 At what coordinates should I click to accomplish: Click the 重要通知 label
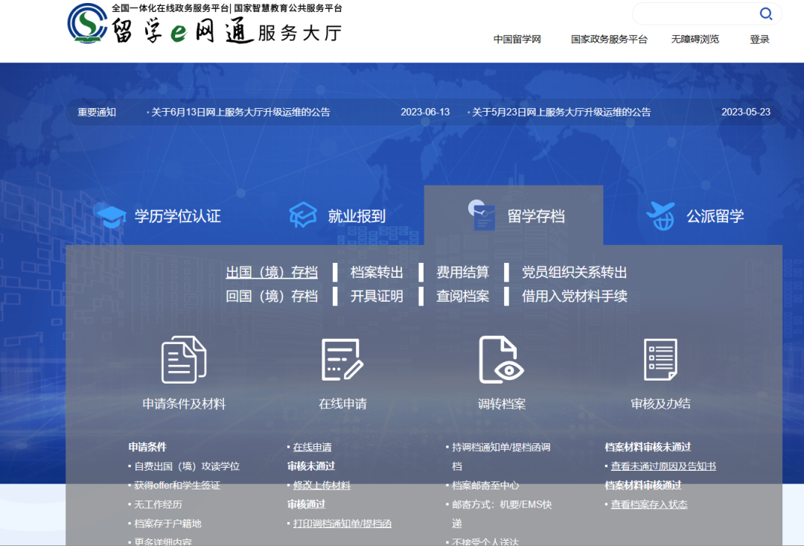[96, 112]
